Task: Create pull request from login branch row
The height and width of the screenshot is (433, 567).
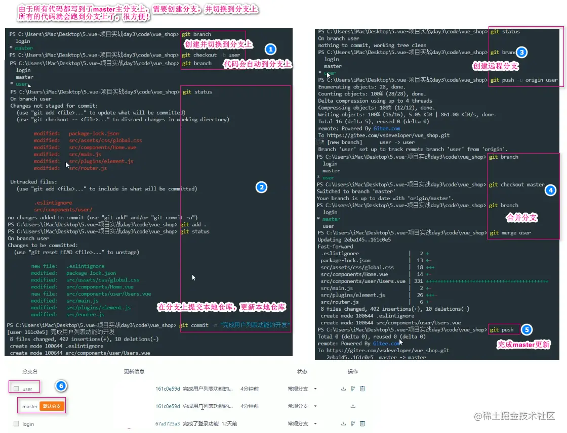Action: [353, 423]
